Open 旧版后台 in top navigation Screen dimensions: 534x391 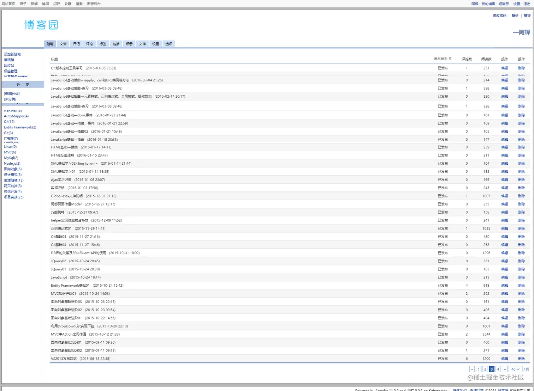[94, 4]
